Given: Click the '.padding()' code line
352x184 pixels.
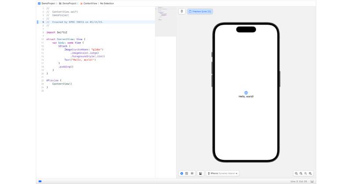Looking at the screenshot, I should point(66,67).
